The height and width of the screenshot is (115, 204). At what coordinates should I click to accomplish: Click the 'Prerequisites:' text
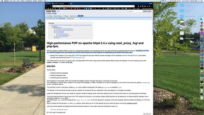coord(51,70)
